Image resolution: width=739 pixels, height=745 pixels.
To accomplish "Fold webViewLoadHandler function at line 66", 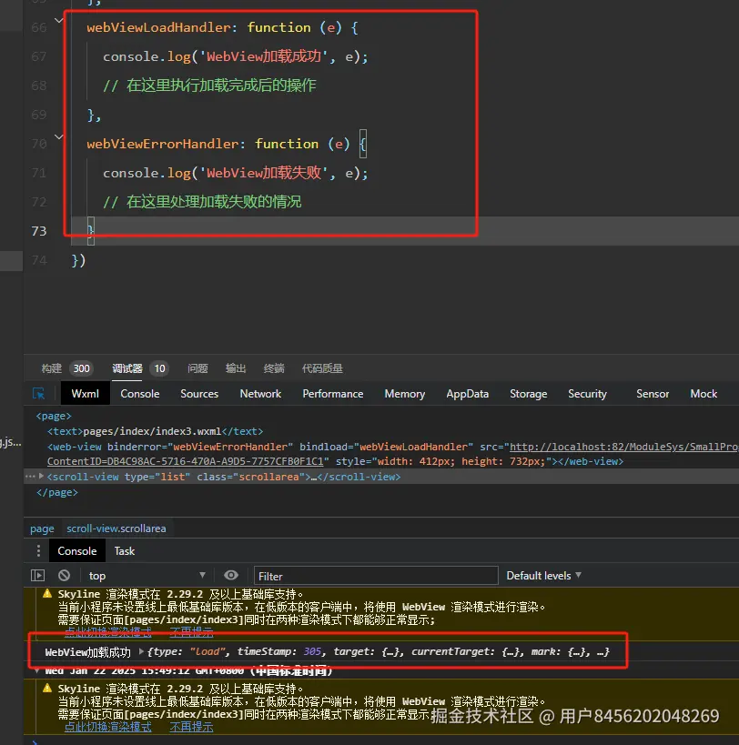I will [60, 20].
